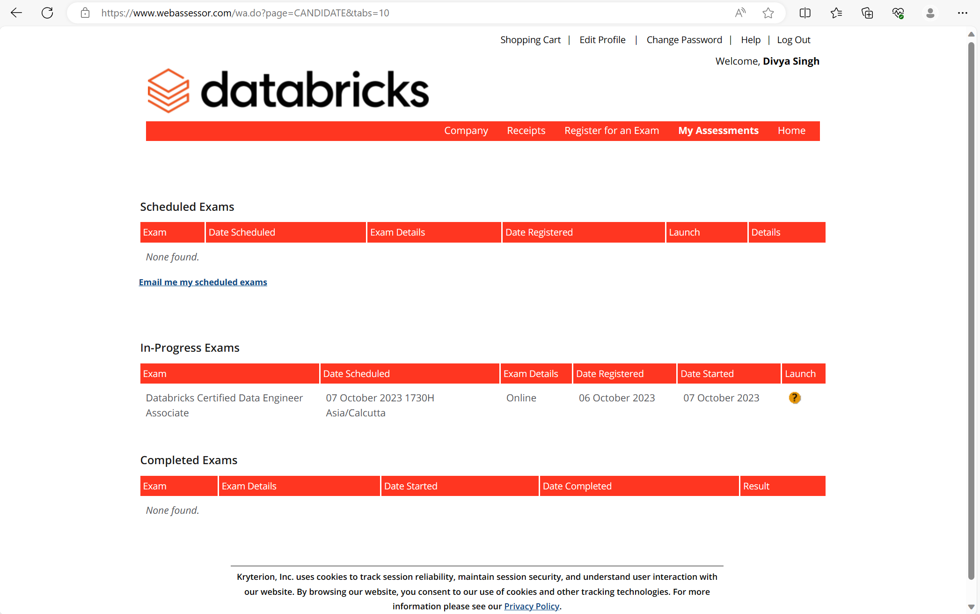Click the address bar URL field

[328, 13]
